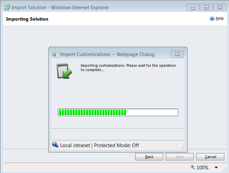Maximize the Import Solution window
This screenshot has height=173, width=229.
click(x=206, y=7)
